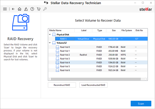Click the 250.00 GB size cell

click(113, 55)
